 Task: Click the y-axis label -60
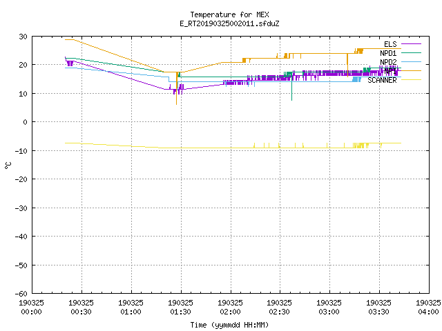21,294
